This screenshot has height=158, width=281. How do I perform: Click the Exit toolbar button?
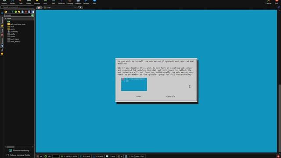click(x=277, y=2)
